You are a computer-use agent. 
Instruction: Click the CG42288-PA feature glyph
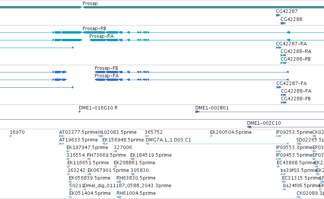click(284, 95)
